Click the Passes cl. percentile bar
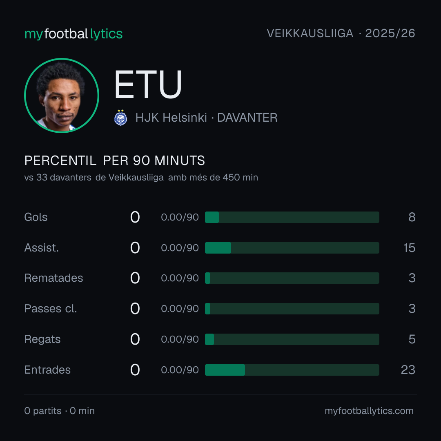Image resolution: width=441 pixels, height=441 pixels. click(x=292, y=309)
